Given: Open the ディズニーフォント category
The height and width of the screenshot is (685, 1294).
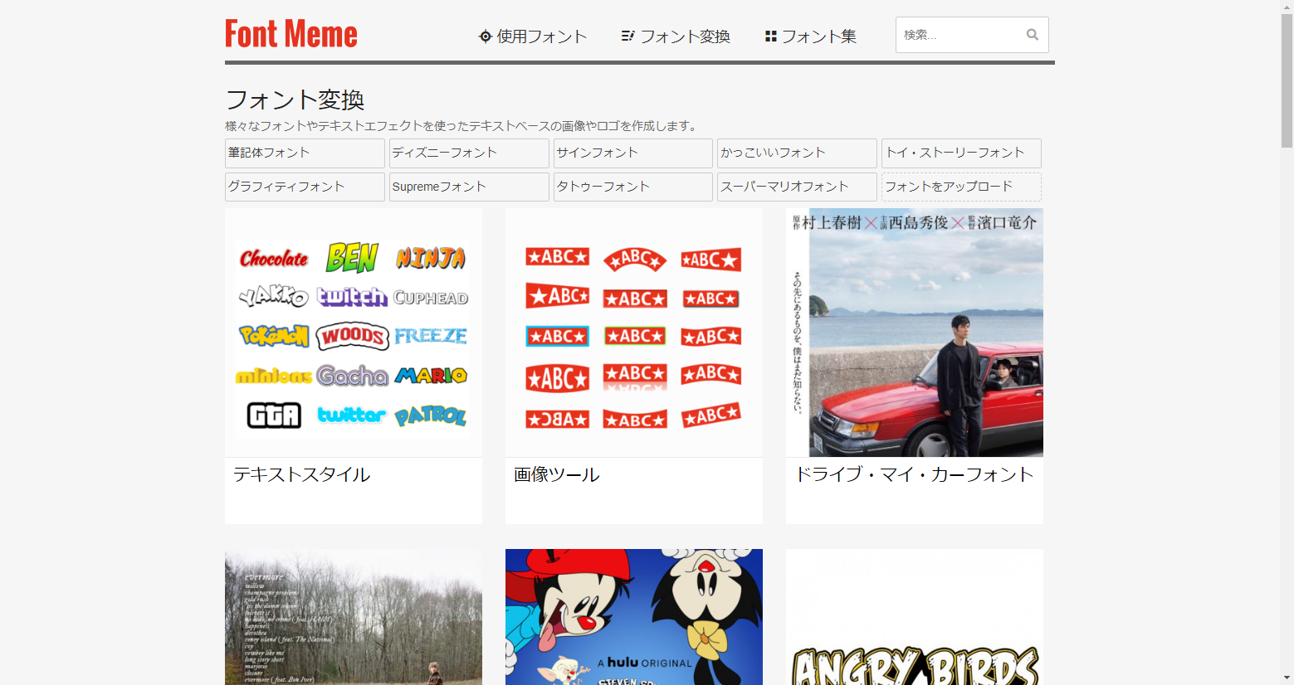Looking at the screenshot, I should [468, 153].
